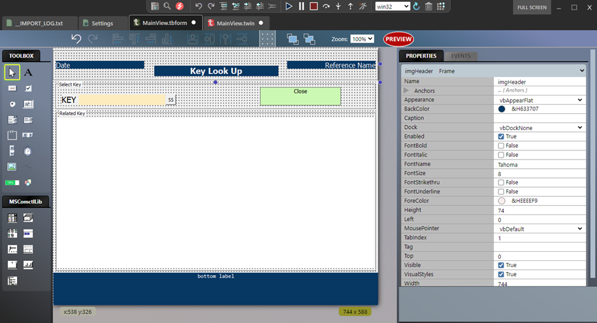Click the Height value 74
597x323 pixels.
coord(540,210)
